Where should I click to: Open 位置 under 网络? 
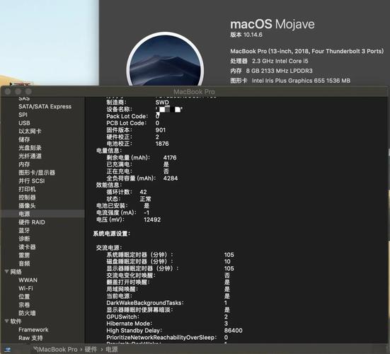(24, 296)
